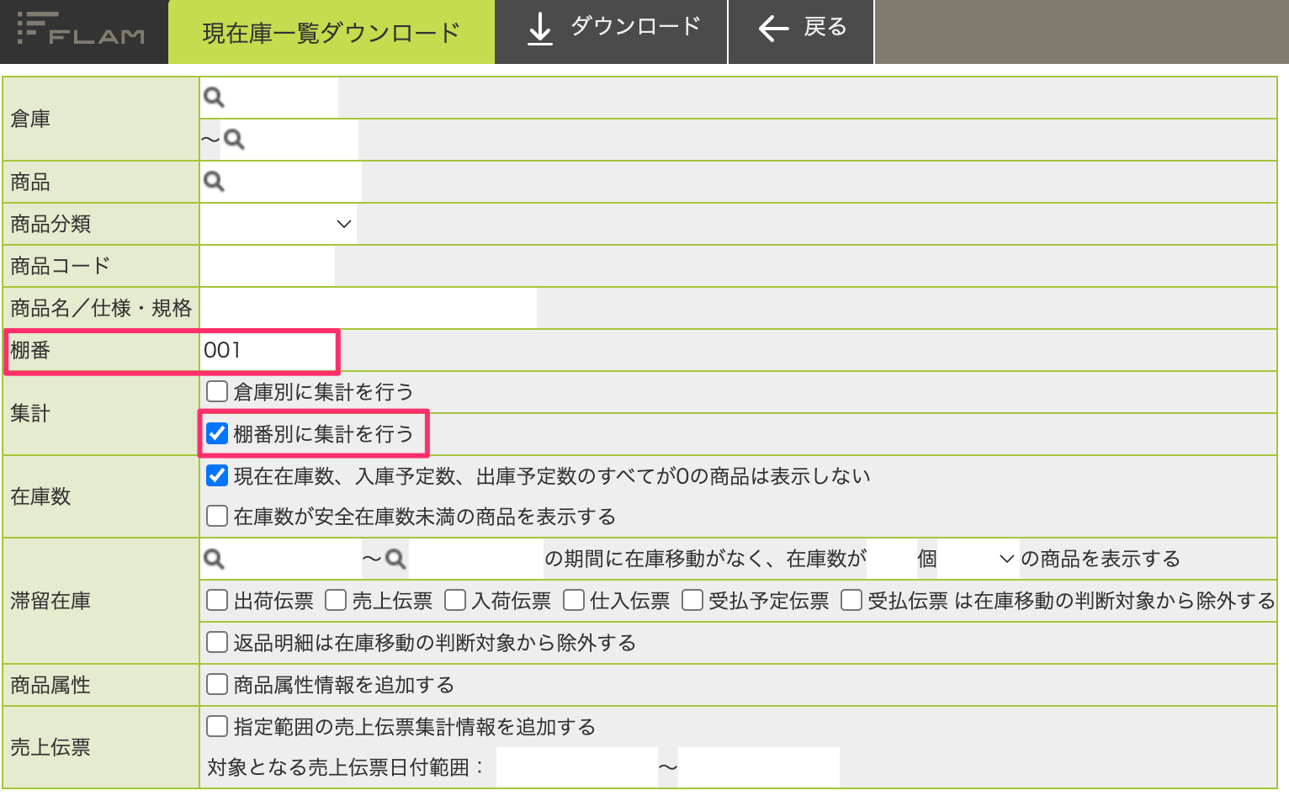Open product (商品) search magnifier
1289x801 pixels.
tap(214, 182)
